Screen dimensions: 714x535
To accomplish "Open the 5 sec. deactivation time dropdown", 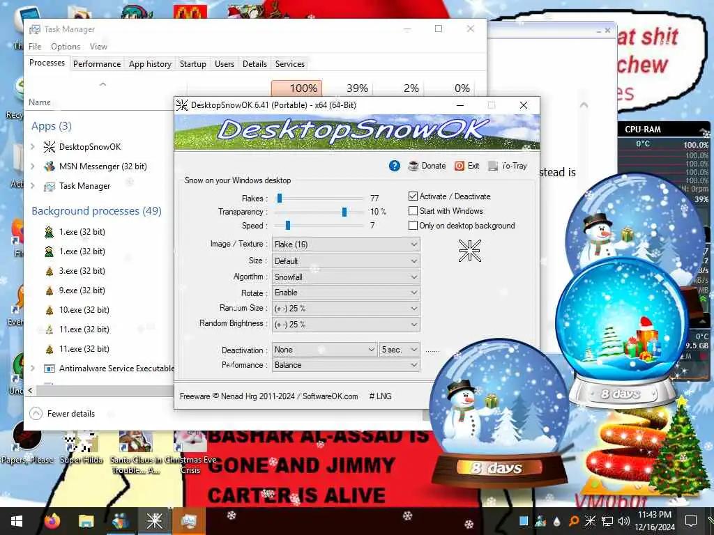I will (400, 350).
